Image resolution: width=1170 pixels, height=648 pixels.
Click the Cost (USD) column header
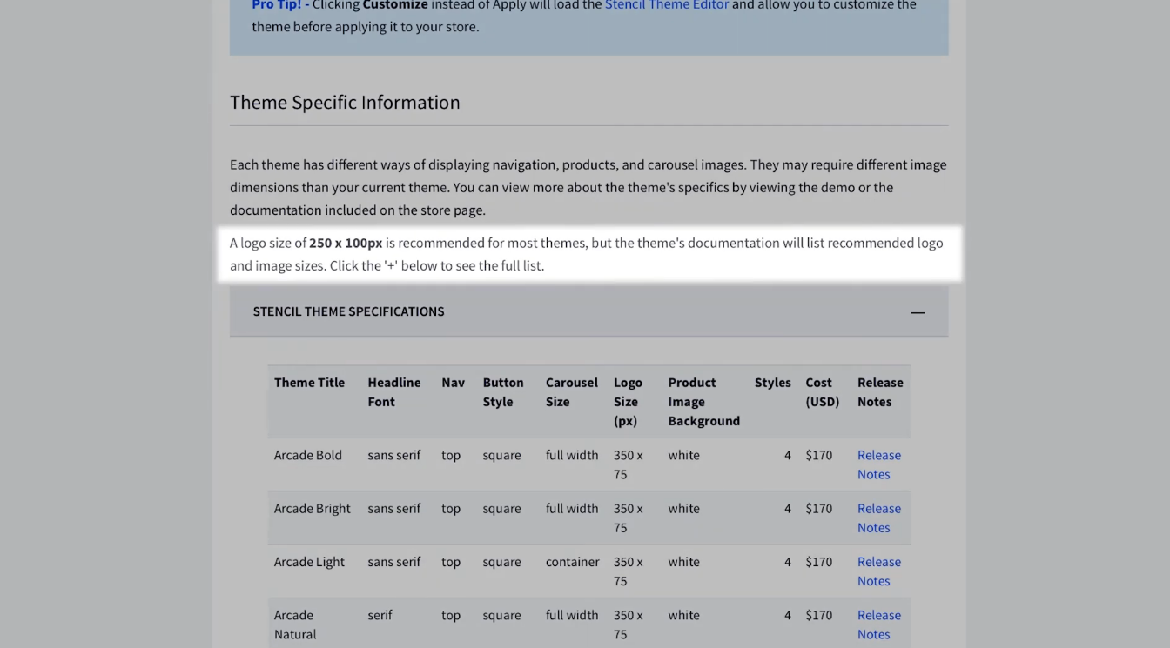[822, 392]
